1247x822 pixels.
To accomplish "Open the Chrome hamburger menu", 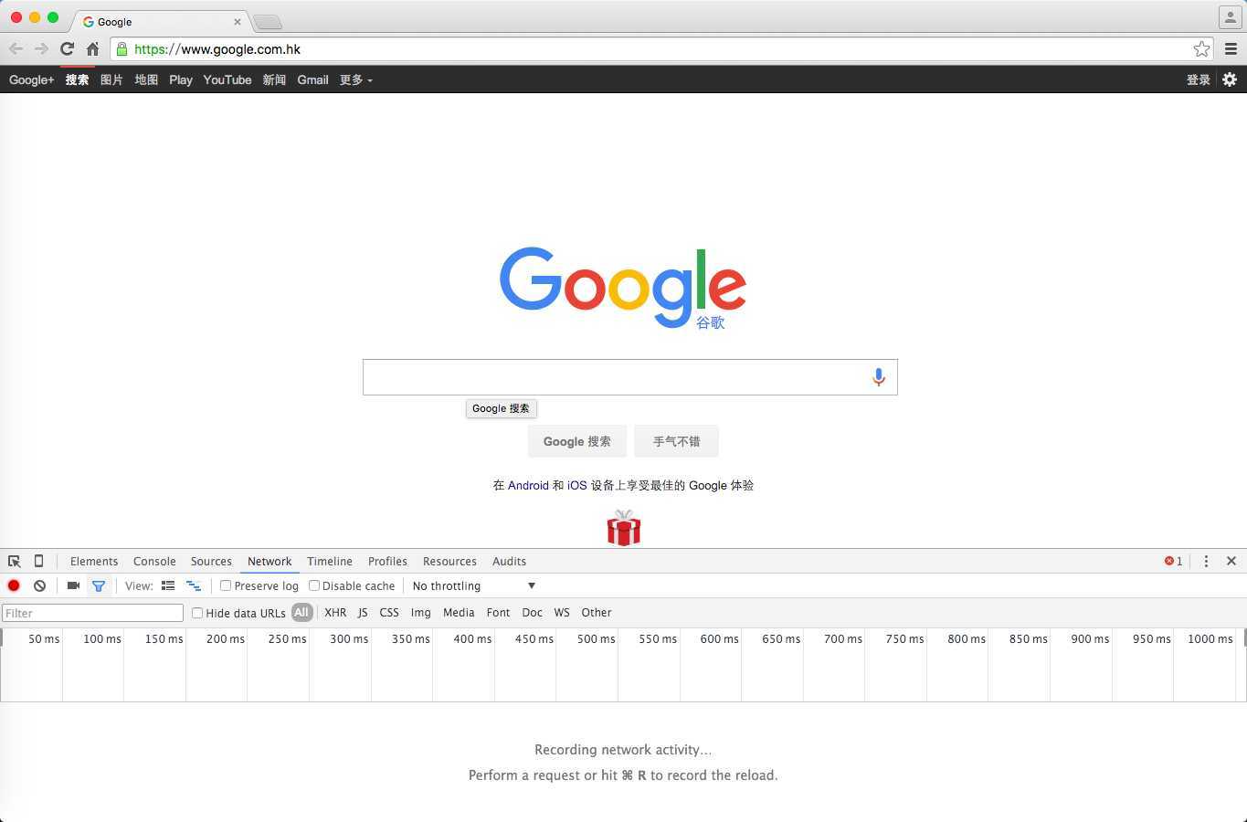I will pos(1231,49).
